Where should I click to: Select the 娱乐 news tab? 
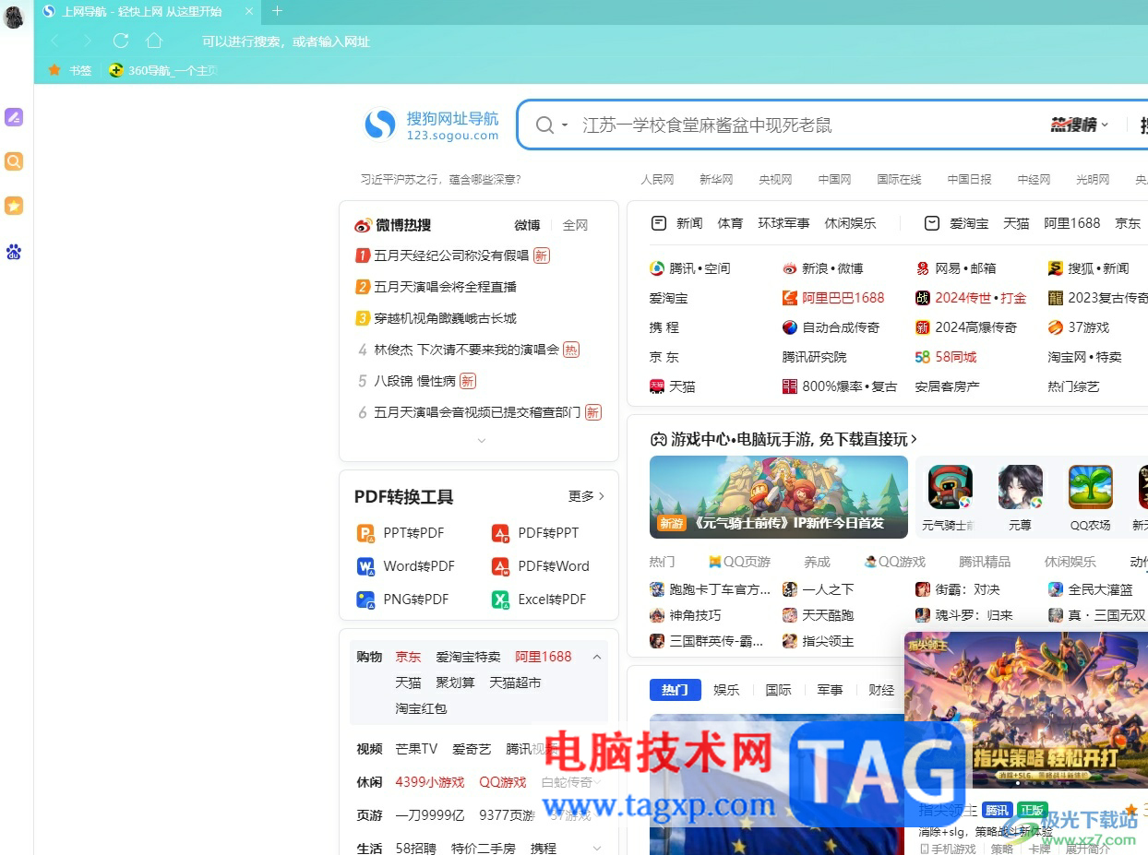(727, 690)
